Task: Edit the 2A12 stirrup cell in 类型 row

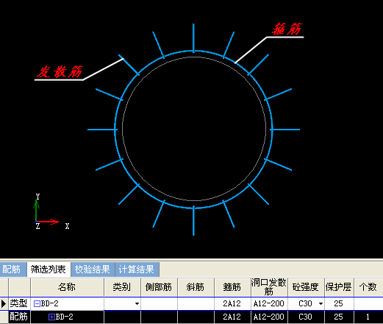Action: [232, 304]
